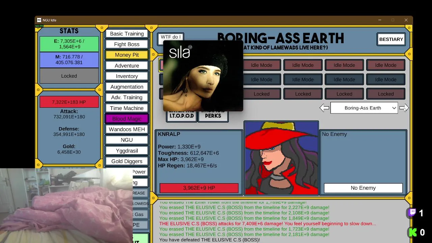Image resolution: width=432 pixels, height=243 pixels.
Task: Click the BORING-ASS EARTH zone title
Action: [280, 38]
